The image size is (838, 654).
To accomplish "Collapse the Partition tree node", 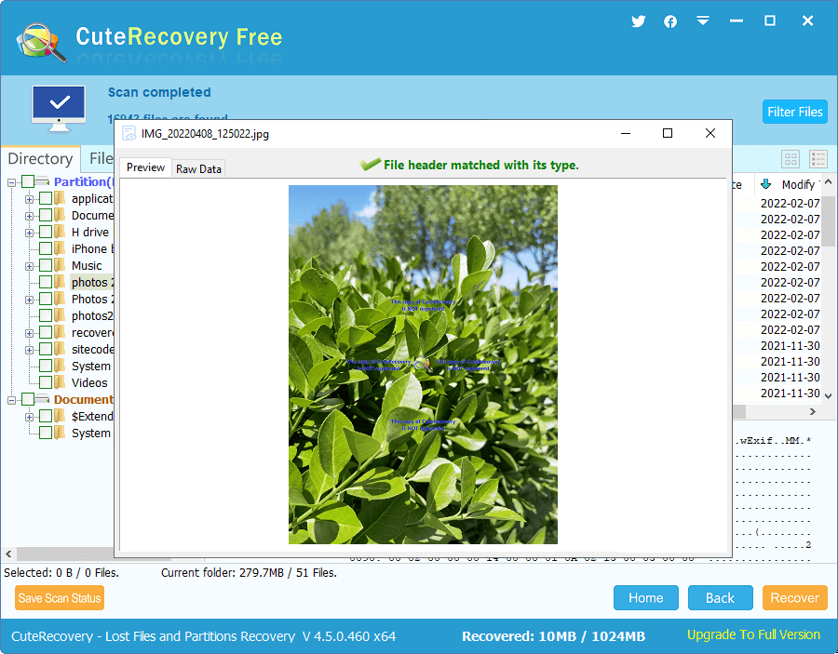I will coord(12,182).
